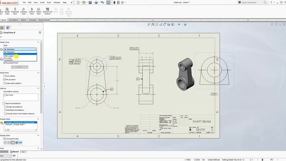Click the Include items from hidden features checkbox
Screen dimensions: 286x161
pos(5,114)
